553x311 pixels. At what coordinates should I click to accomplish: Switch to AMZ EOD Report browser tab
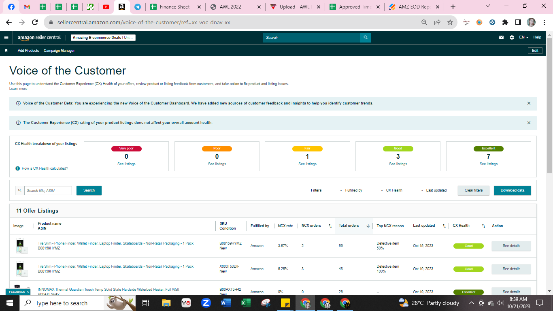[415, 6]
